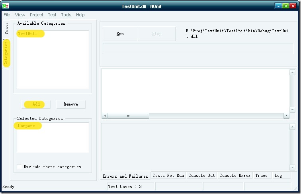The image size is (301, 194).
Task: Toggle Exclude these categories checkbox
Action: 20,167
